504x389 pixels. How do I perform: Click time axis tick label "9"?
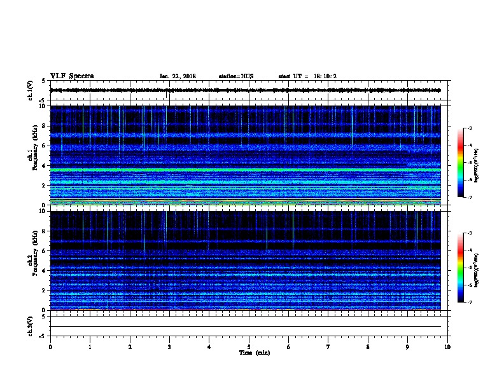click(x=407, y=347)
